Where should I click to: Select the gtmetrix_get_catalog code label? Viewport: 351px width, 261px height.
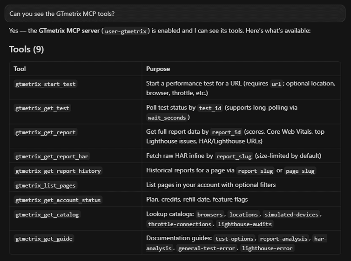click(47, 215)
